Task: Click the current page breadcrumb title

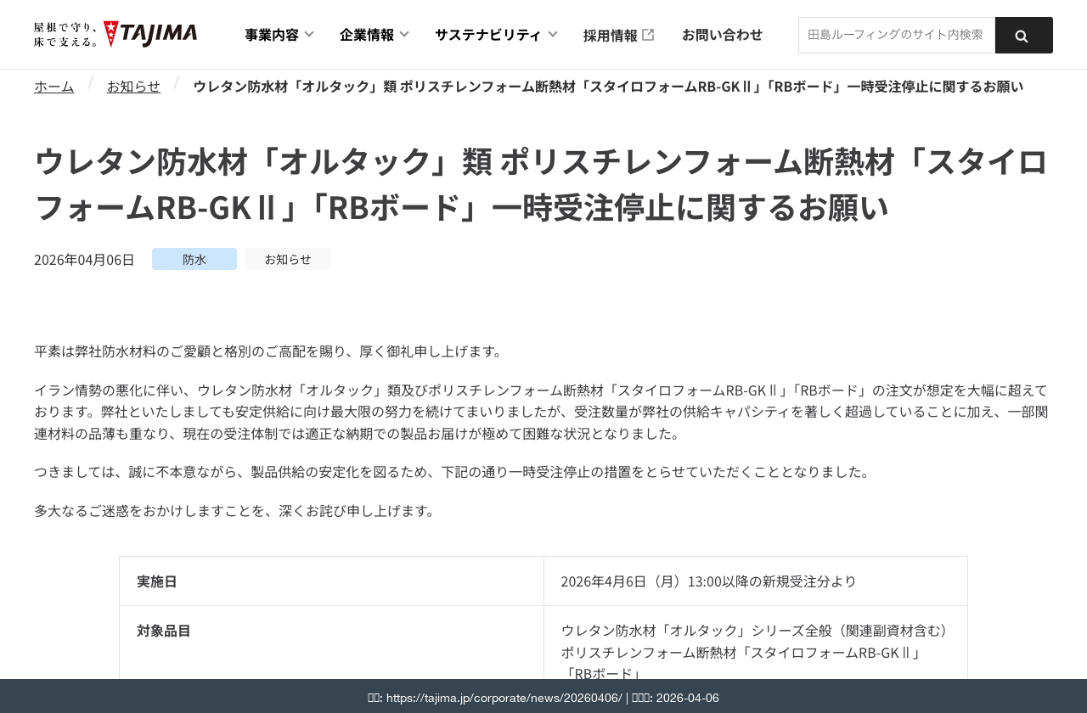Action: pos(608,84)
